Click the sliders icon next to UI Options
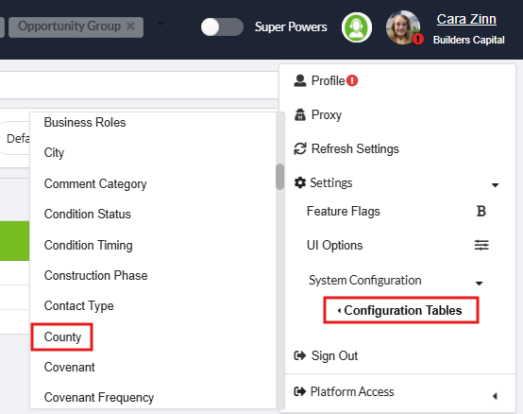523x414 pixels. [x=481, y=245]
